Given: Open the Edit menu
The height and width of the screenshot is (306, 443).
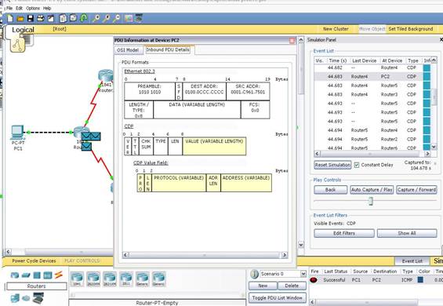Looking at the screenshot, I should 20,8.
